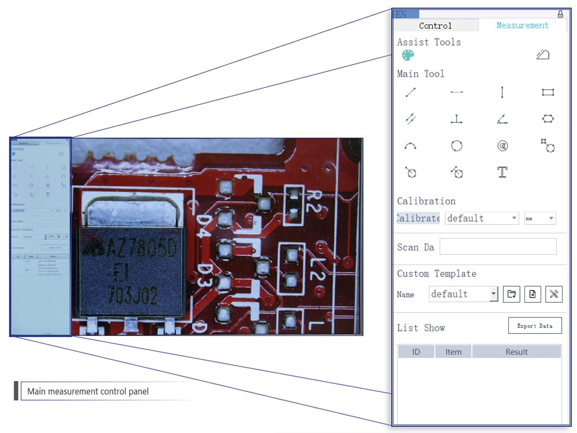Click the Calibrate button in enlarged panel
The height and width of the screenshot is (433, 577).
point(418,218)
